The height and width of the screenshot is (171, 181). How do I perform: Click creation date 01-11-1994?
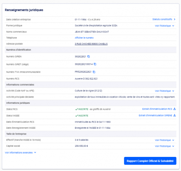(x=80, y=20)
